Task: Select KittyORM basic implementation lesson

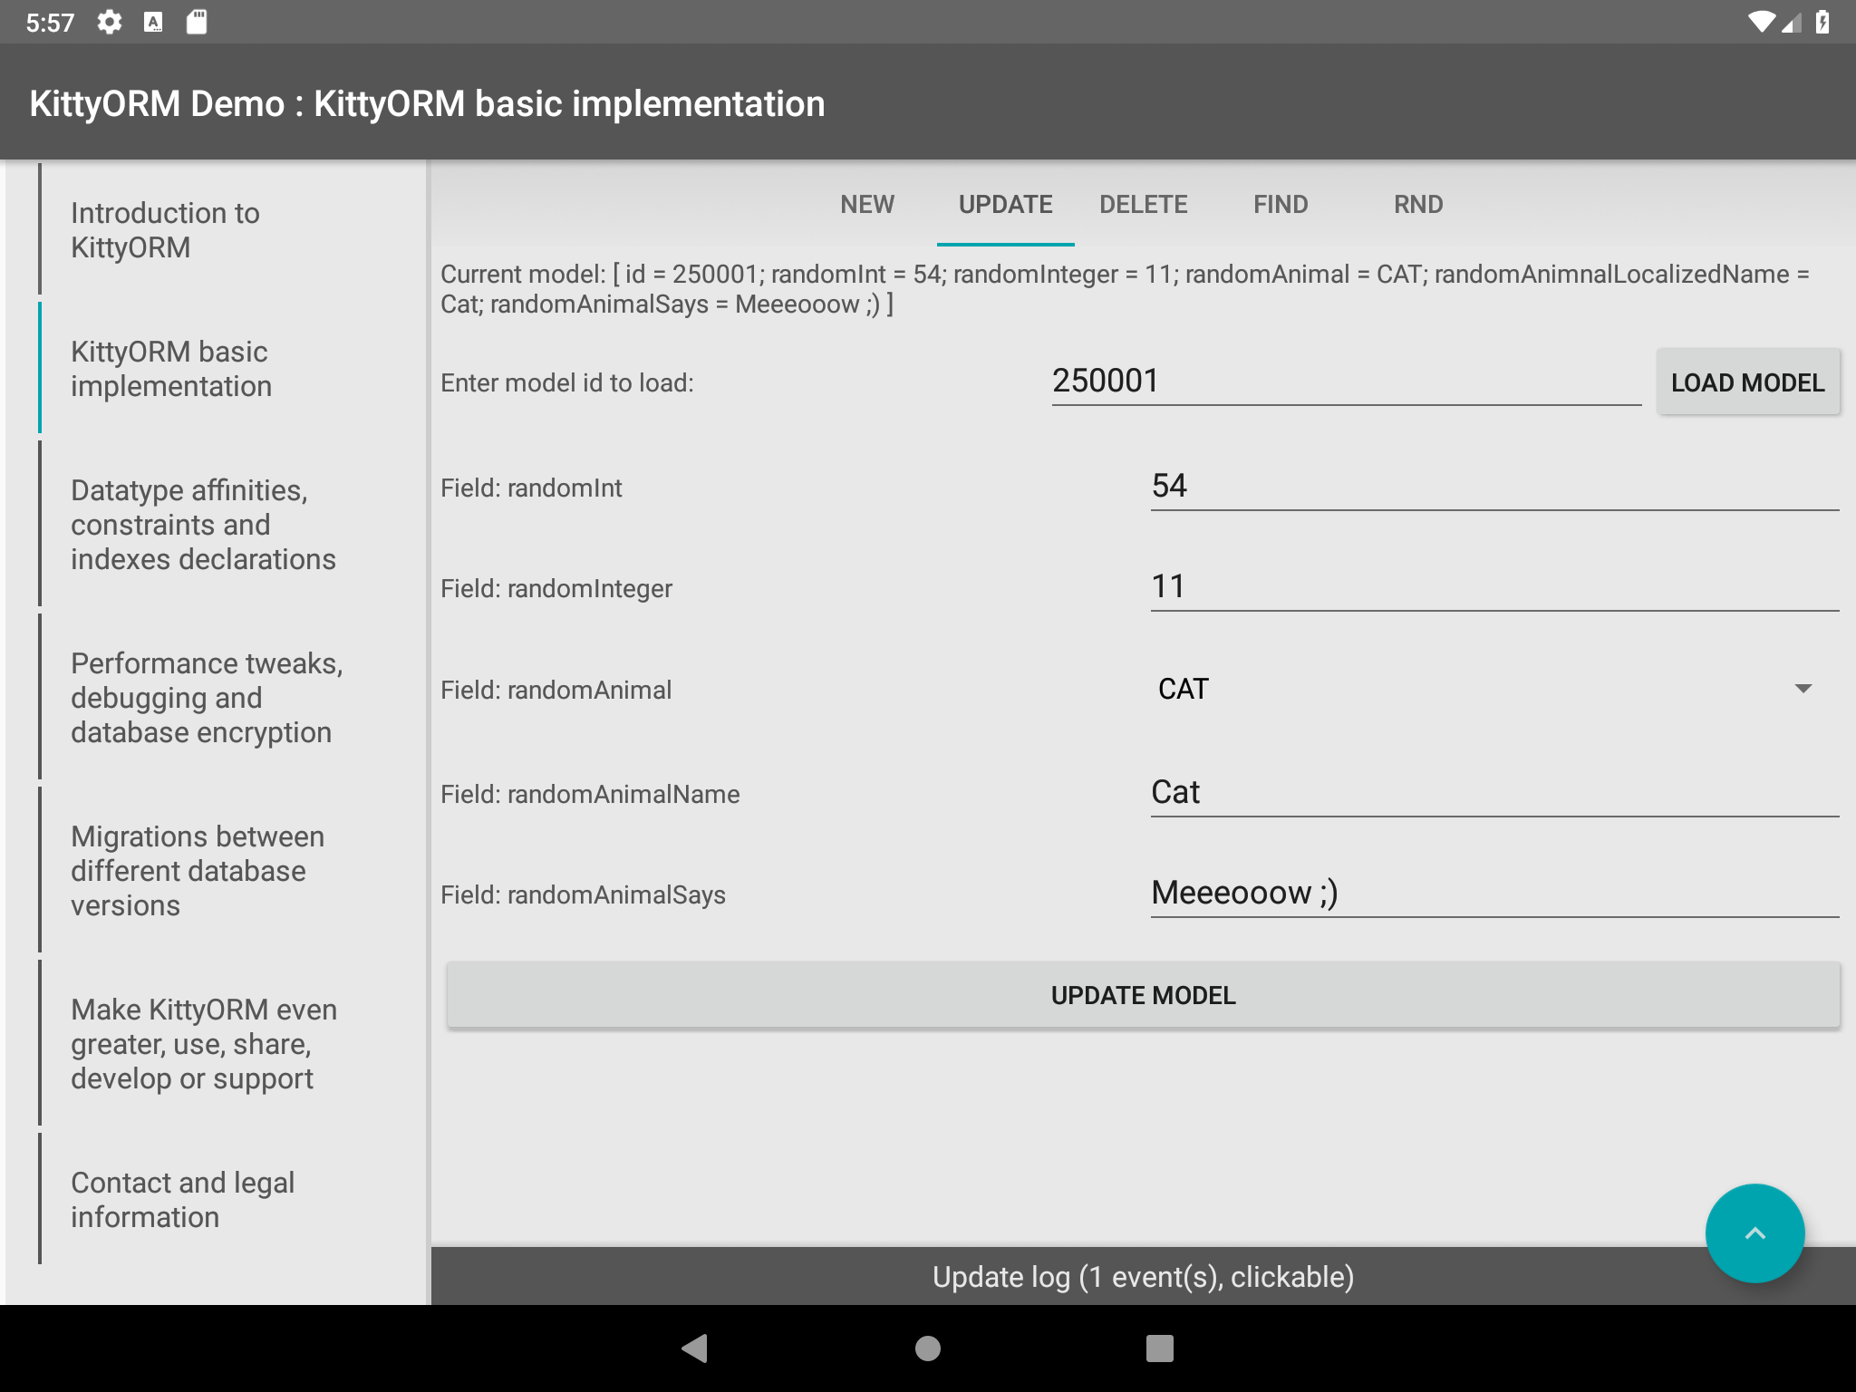Action: tap(232, 368)
